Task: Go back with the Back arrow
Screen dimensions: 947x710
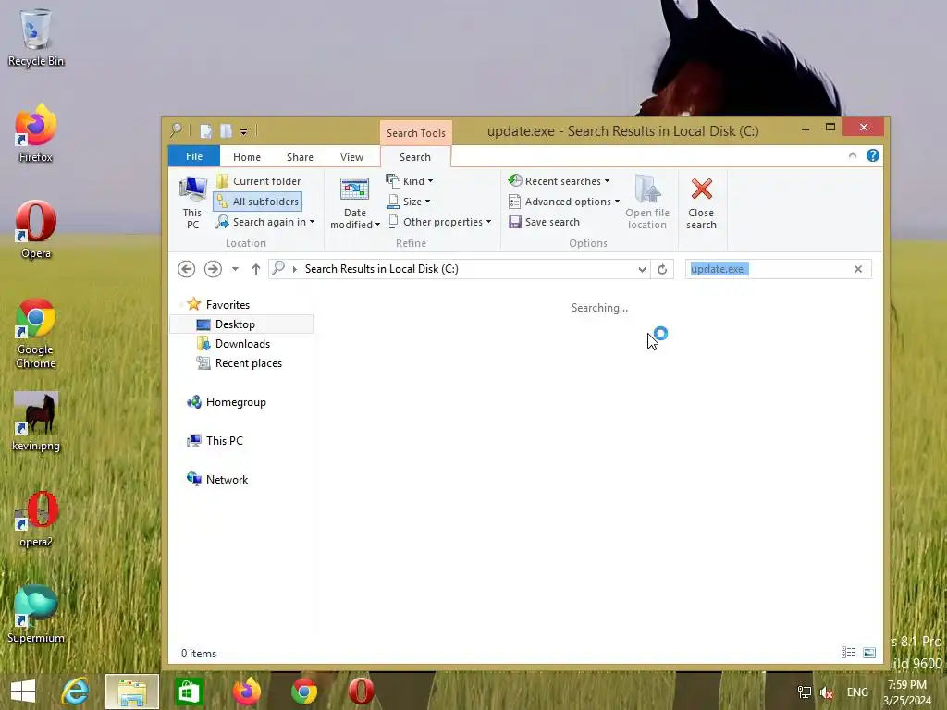Action: pyautogui.click(x=186, y=269)
